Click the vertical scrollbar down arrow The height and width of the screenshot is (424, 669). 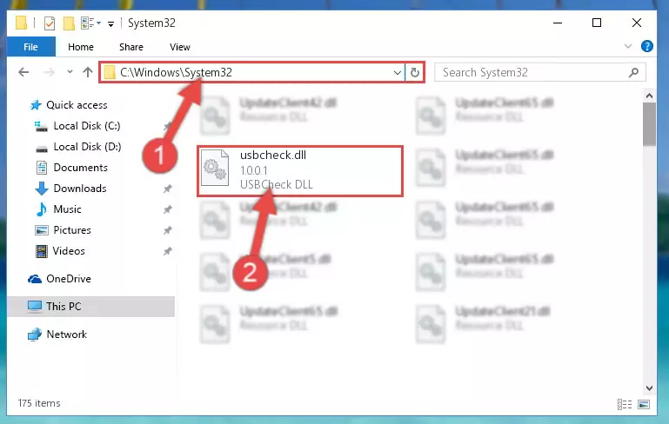pyautogui.click(x=649, y=388)
